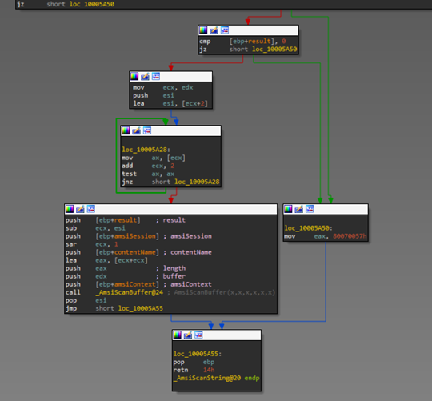Click the 'add ecx, 2' instruction

tap(148, 166)
